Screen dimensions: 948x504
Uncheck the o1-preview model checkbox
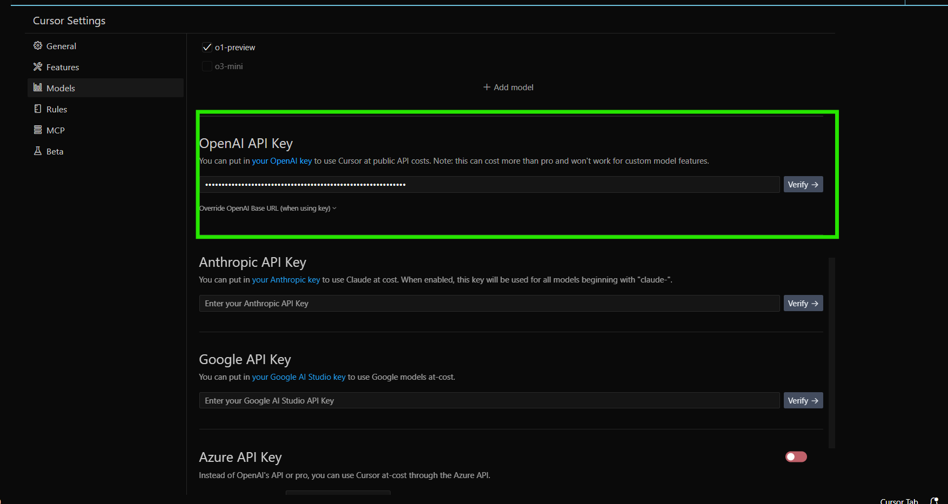(x=207, y=48)
